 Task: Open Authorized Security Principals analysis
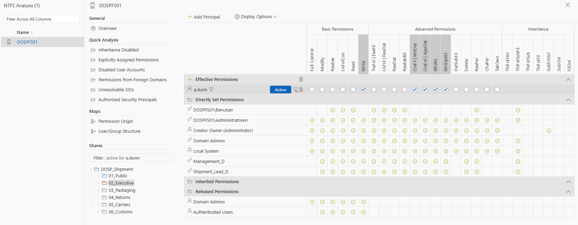128,100
